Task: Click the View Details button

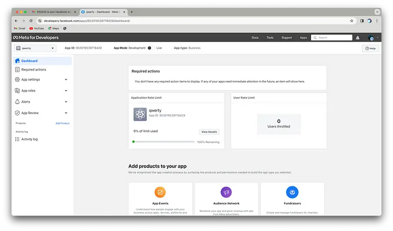Action: pos(209,132)
